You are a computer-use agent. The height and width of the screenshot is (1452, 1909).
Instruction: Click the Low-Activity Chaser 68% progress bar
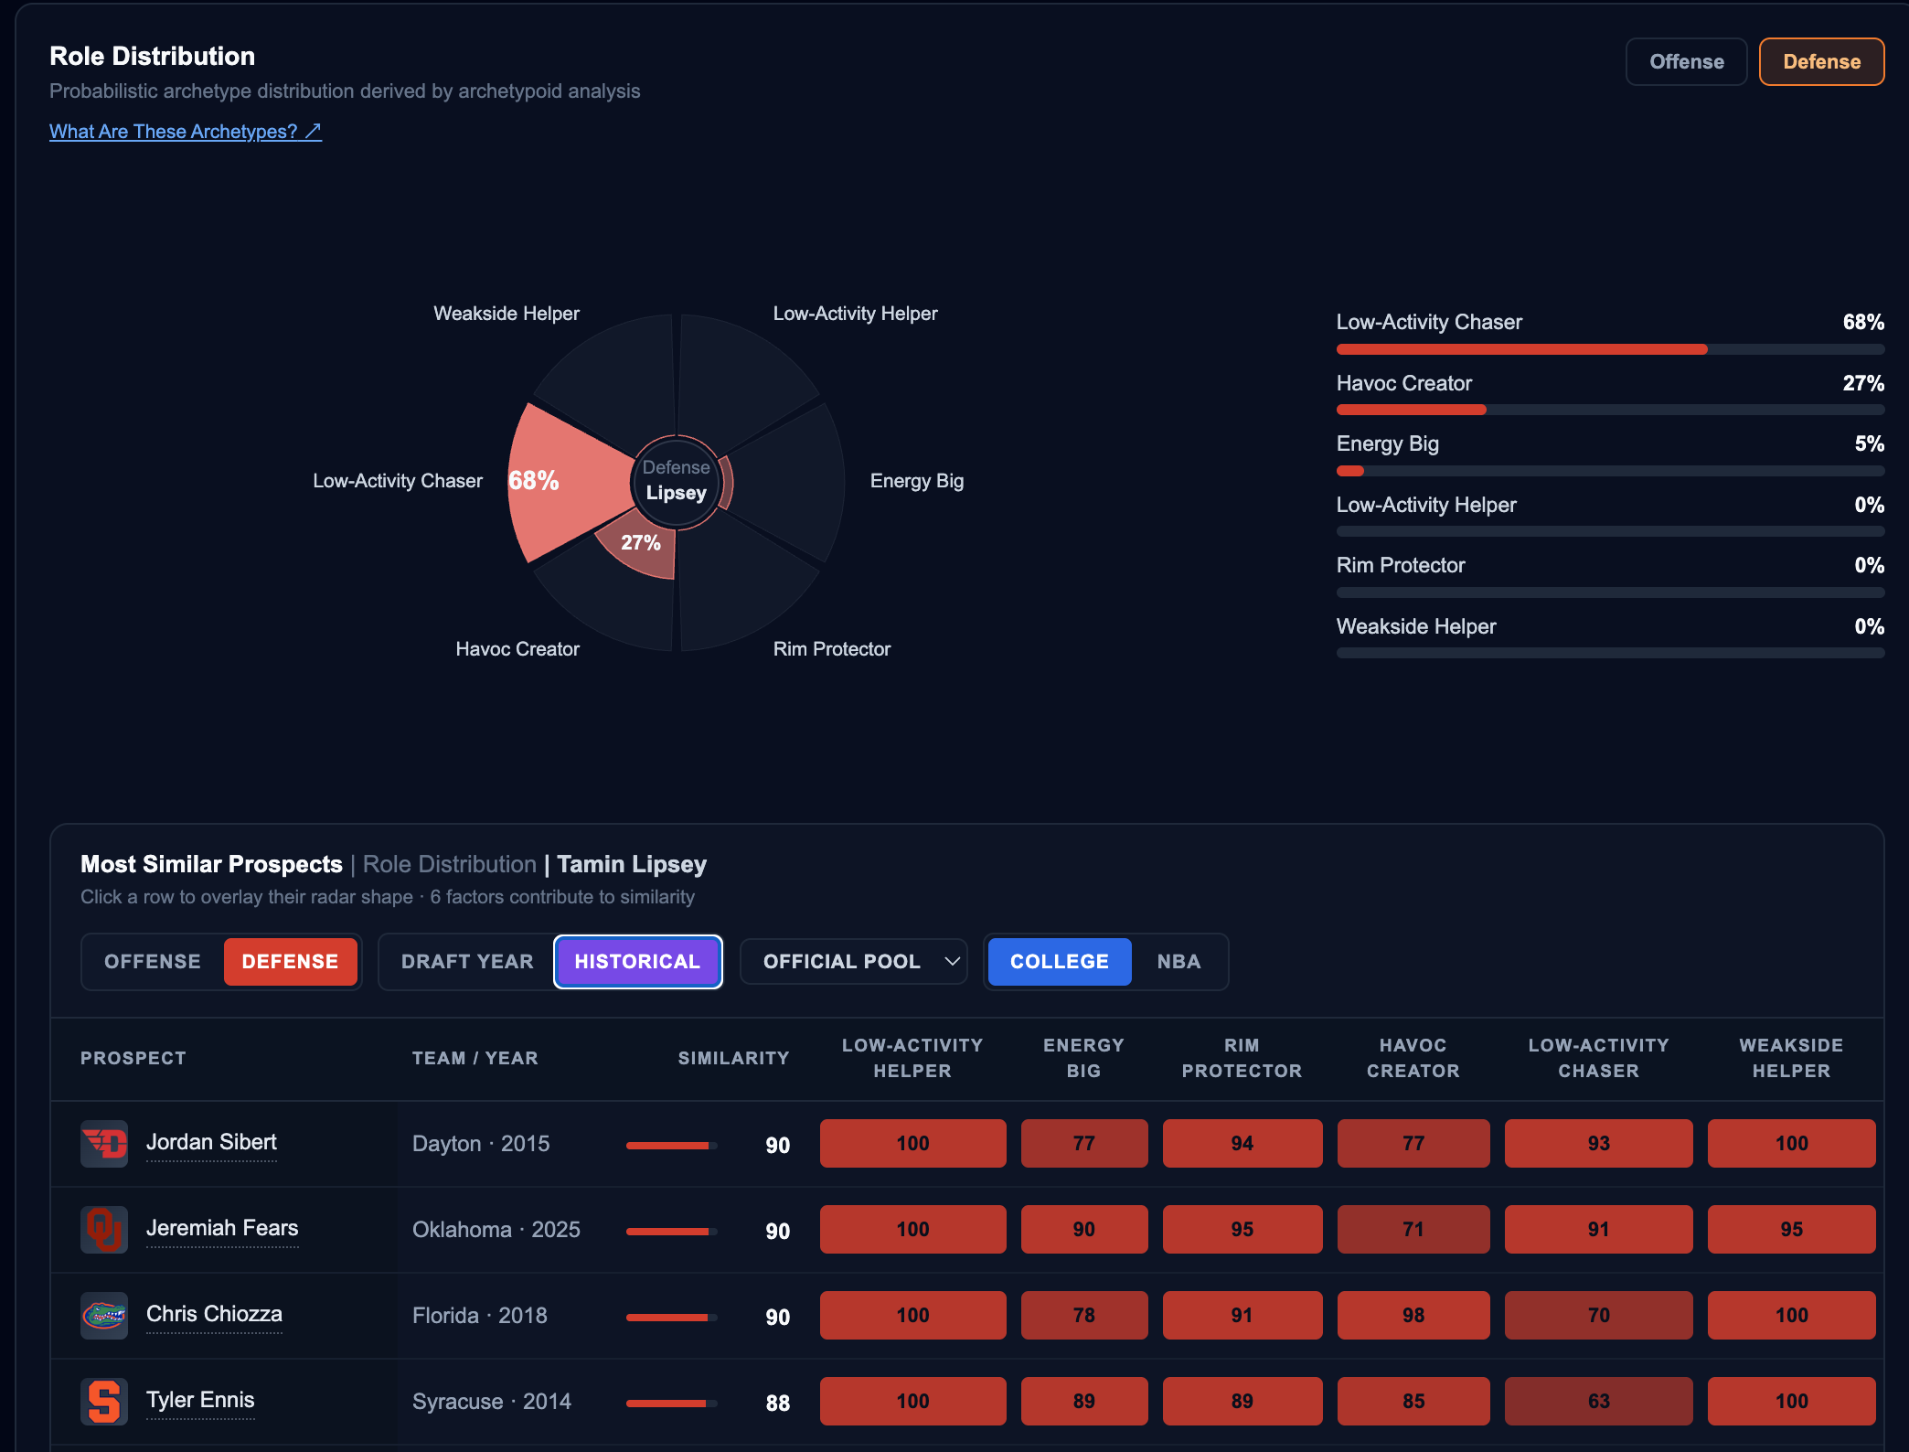click(x=1610, y=349)
